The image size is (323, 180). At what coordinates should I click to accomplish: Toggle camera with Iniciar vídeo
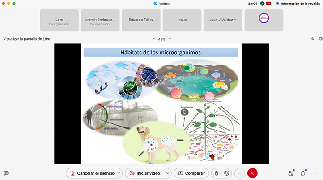click(145, 173)
